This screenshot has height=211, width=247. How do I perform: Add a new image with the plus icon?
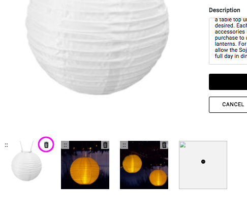pyautogui.click(x=203, y=162)
